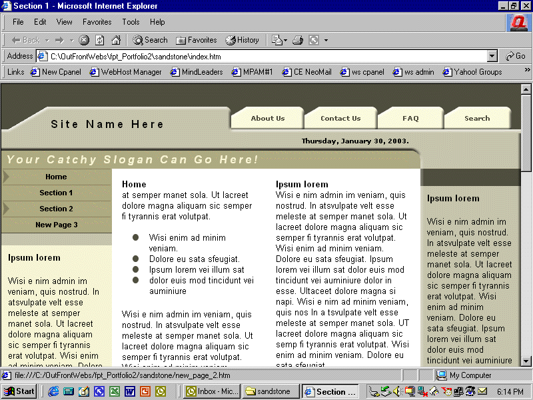Switch to the sandstone folder taskbar button
This screenshot has height=400, width=533.
click(x=271, y=391)
